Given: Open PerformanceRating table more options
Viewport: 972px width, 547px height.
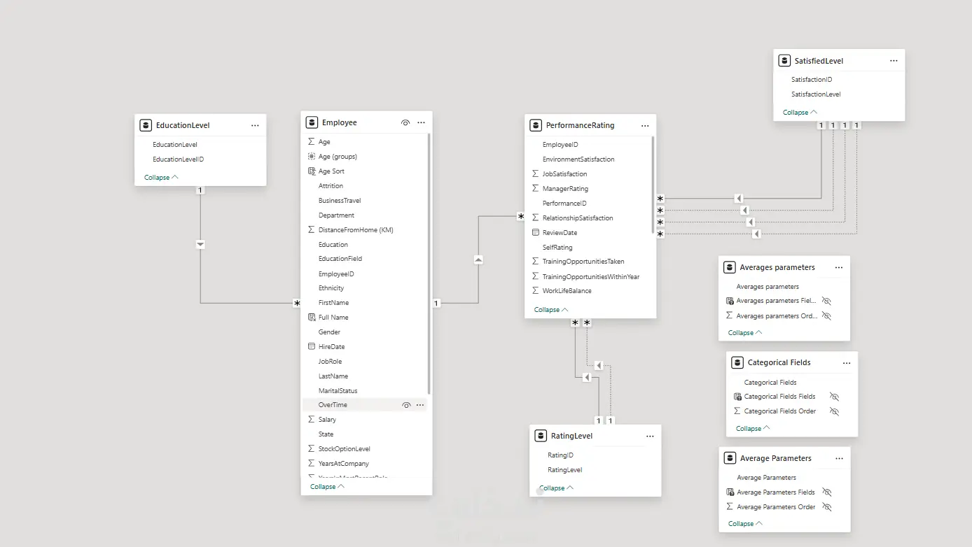Looking at the screenshot, I should click(645, 125).
